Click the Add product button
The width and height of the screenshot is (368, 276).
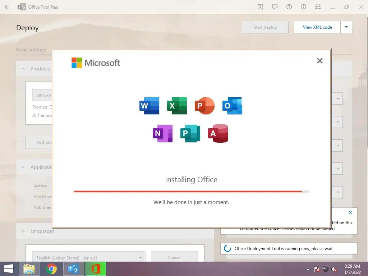(x=39, y=142)
